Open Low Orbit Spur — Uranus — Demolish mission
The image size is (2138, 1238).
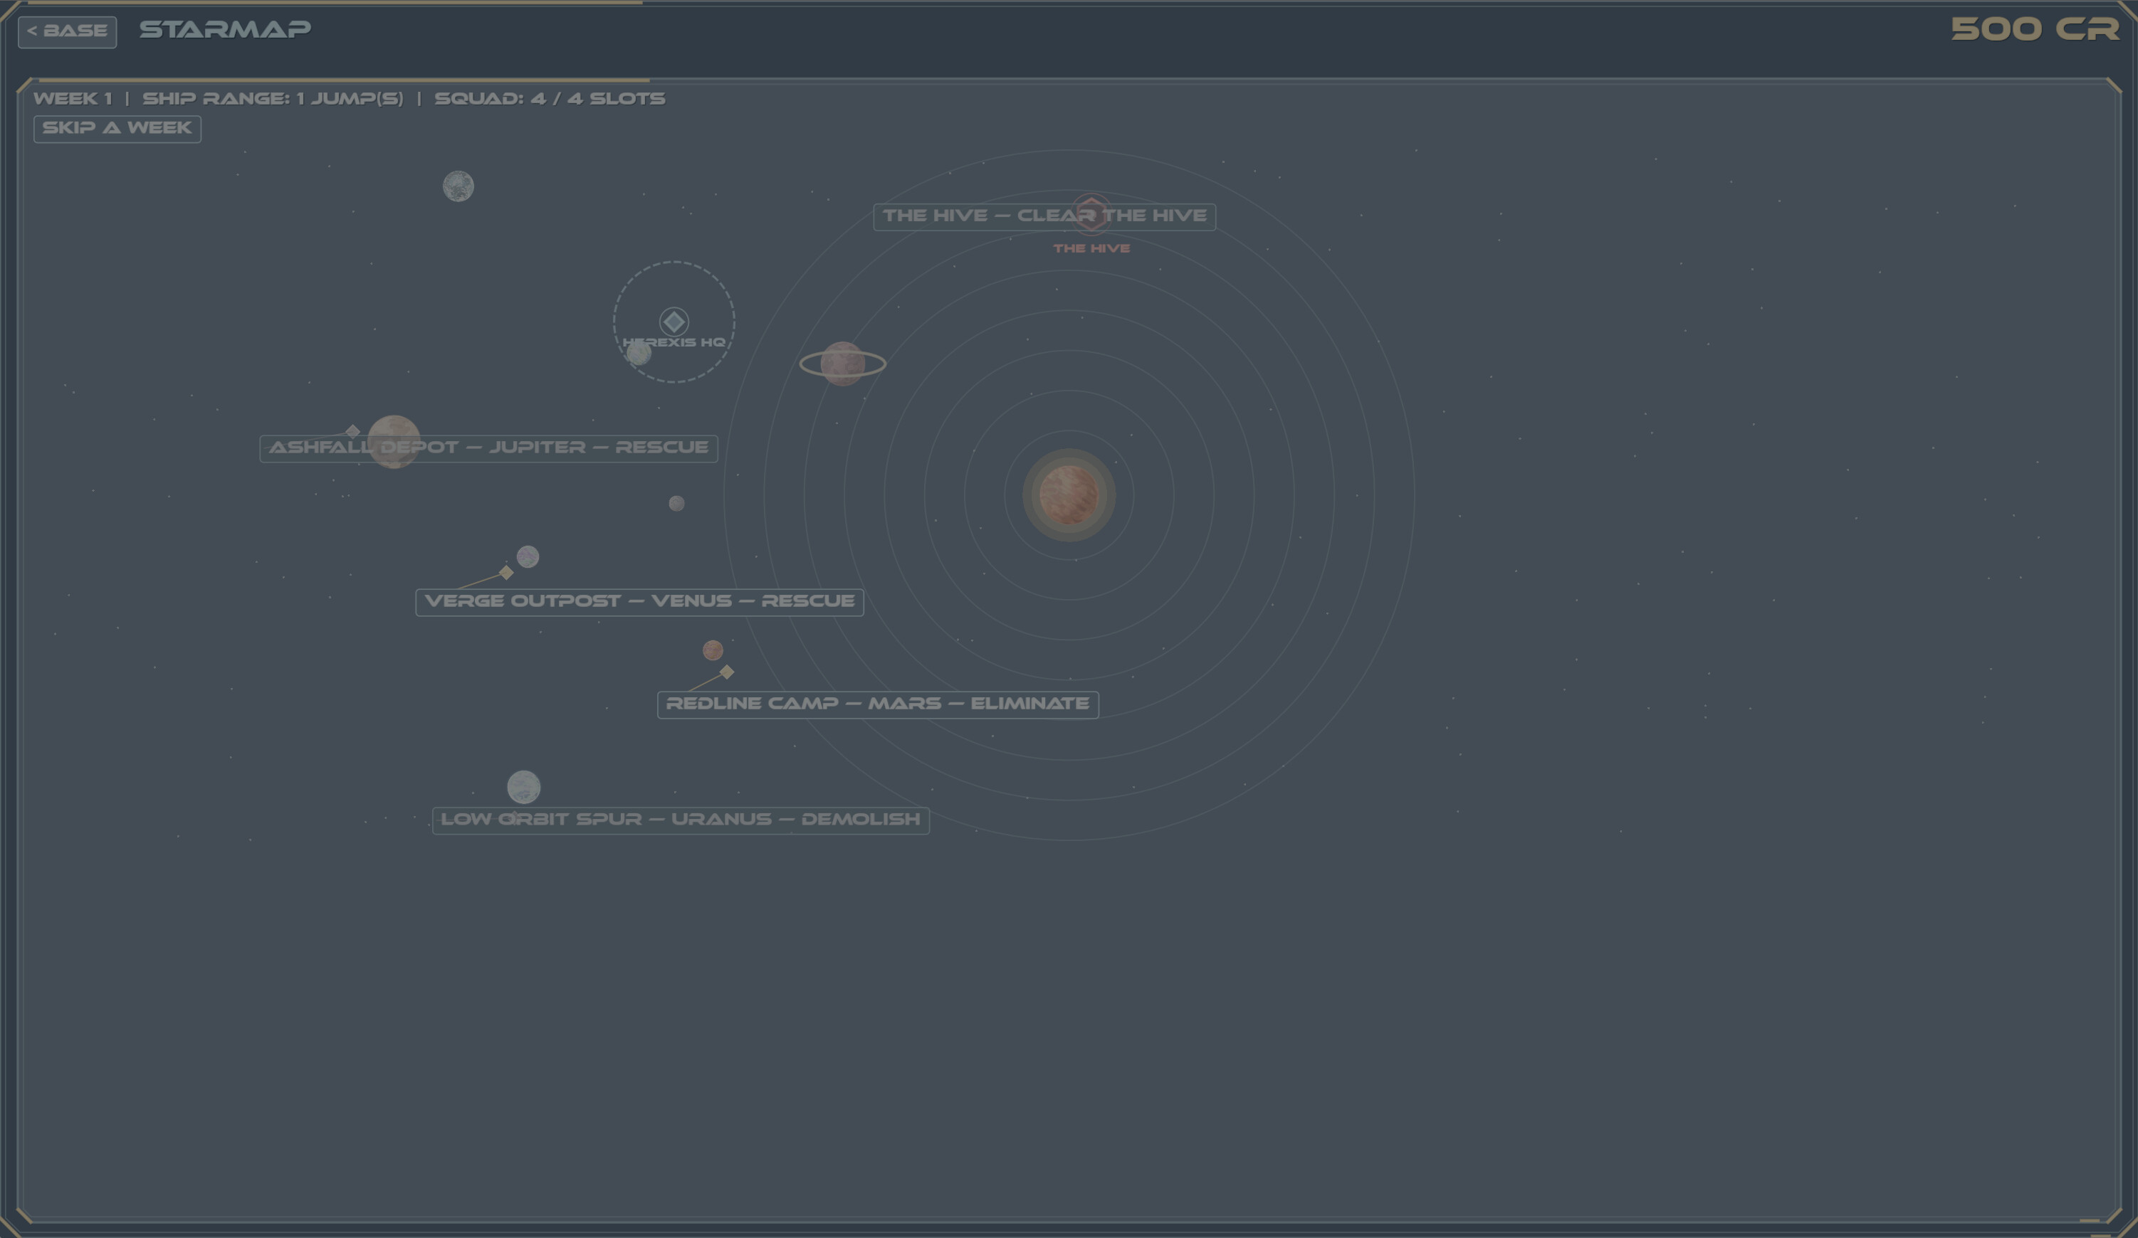pyautogui.click(x=681, y=820)
